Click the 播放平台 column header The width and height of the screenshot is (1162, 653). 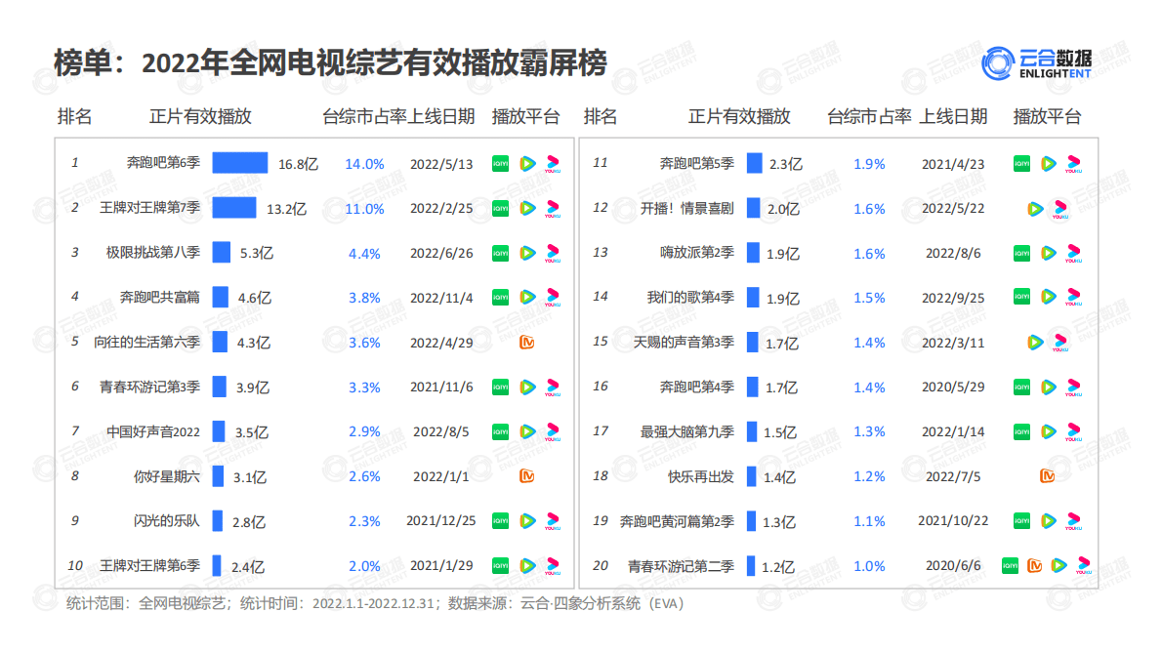(526, 116)
